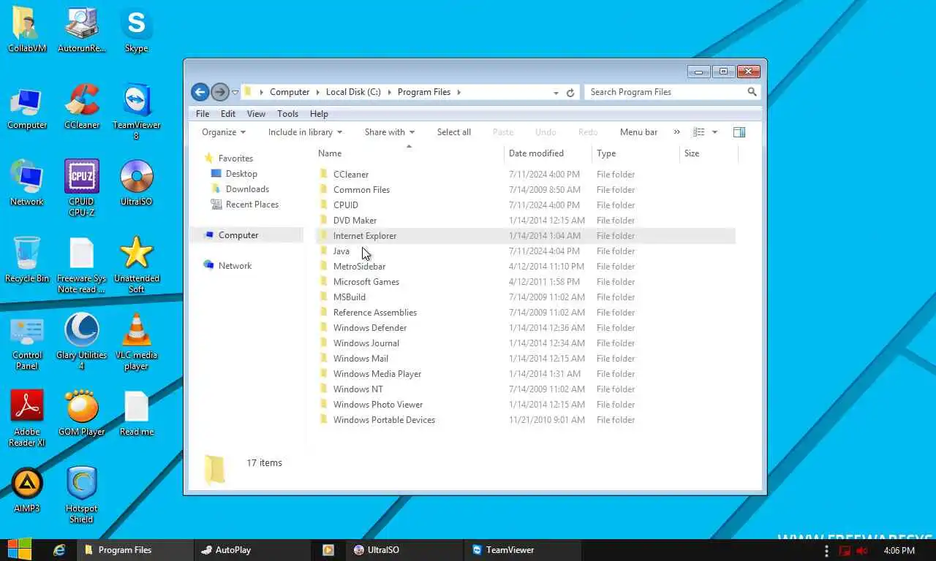Select the Computer desktop icon
Viewport: 936px width, 561px height.
point(27,107)
